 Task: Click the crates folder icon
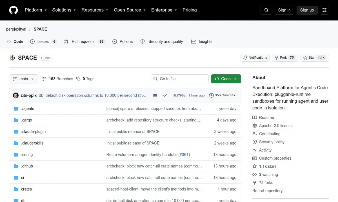tap(16, 189)
